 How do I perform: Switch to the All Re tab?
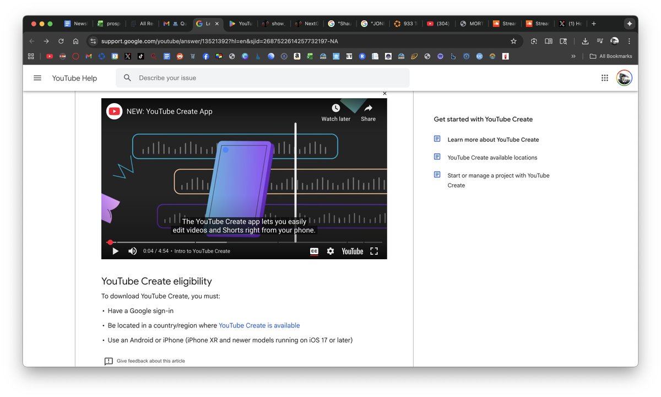click(x=142, y=24)
